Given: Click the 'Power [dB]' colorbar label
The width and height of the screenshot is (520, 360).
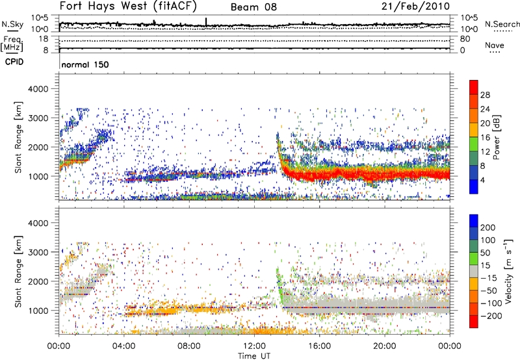Looking at the screenshot, I should coord(496,137).
